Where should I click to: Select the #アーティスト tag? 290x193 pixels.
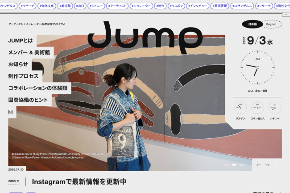click(x=117, y=6)
